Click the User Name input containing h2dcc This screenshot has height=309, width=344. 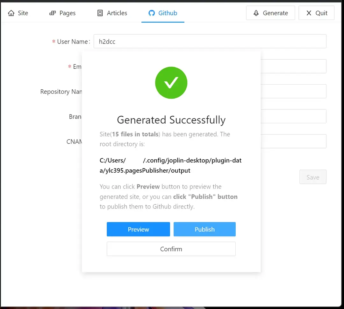210,41
